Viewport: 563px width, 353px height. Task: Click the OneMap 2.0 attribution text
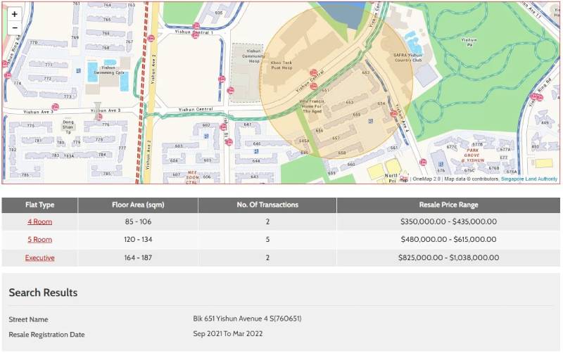point(426,179)
